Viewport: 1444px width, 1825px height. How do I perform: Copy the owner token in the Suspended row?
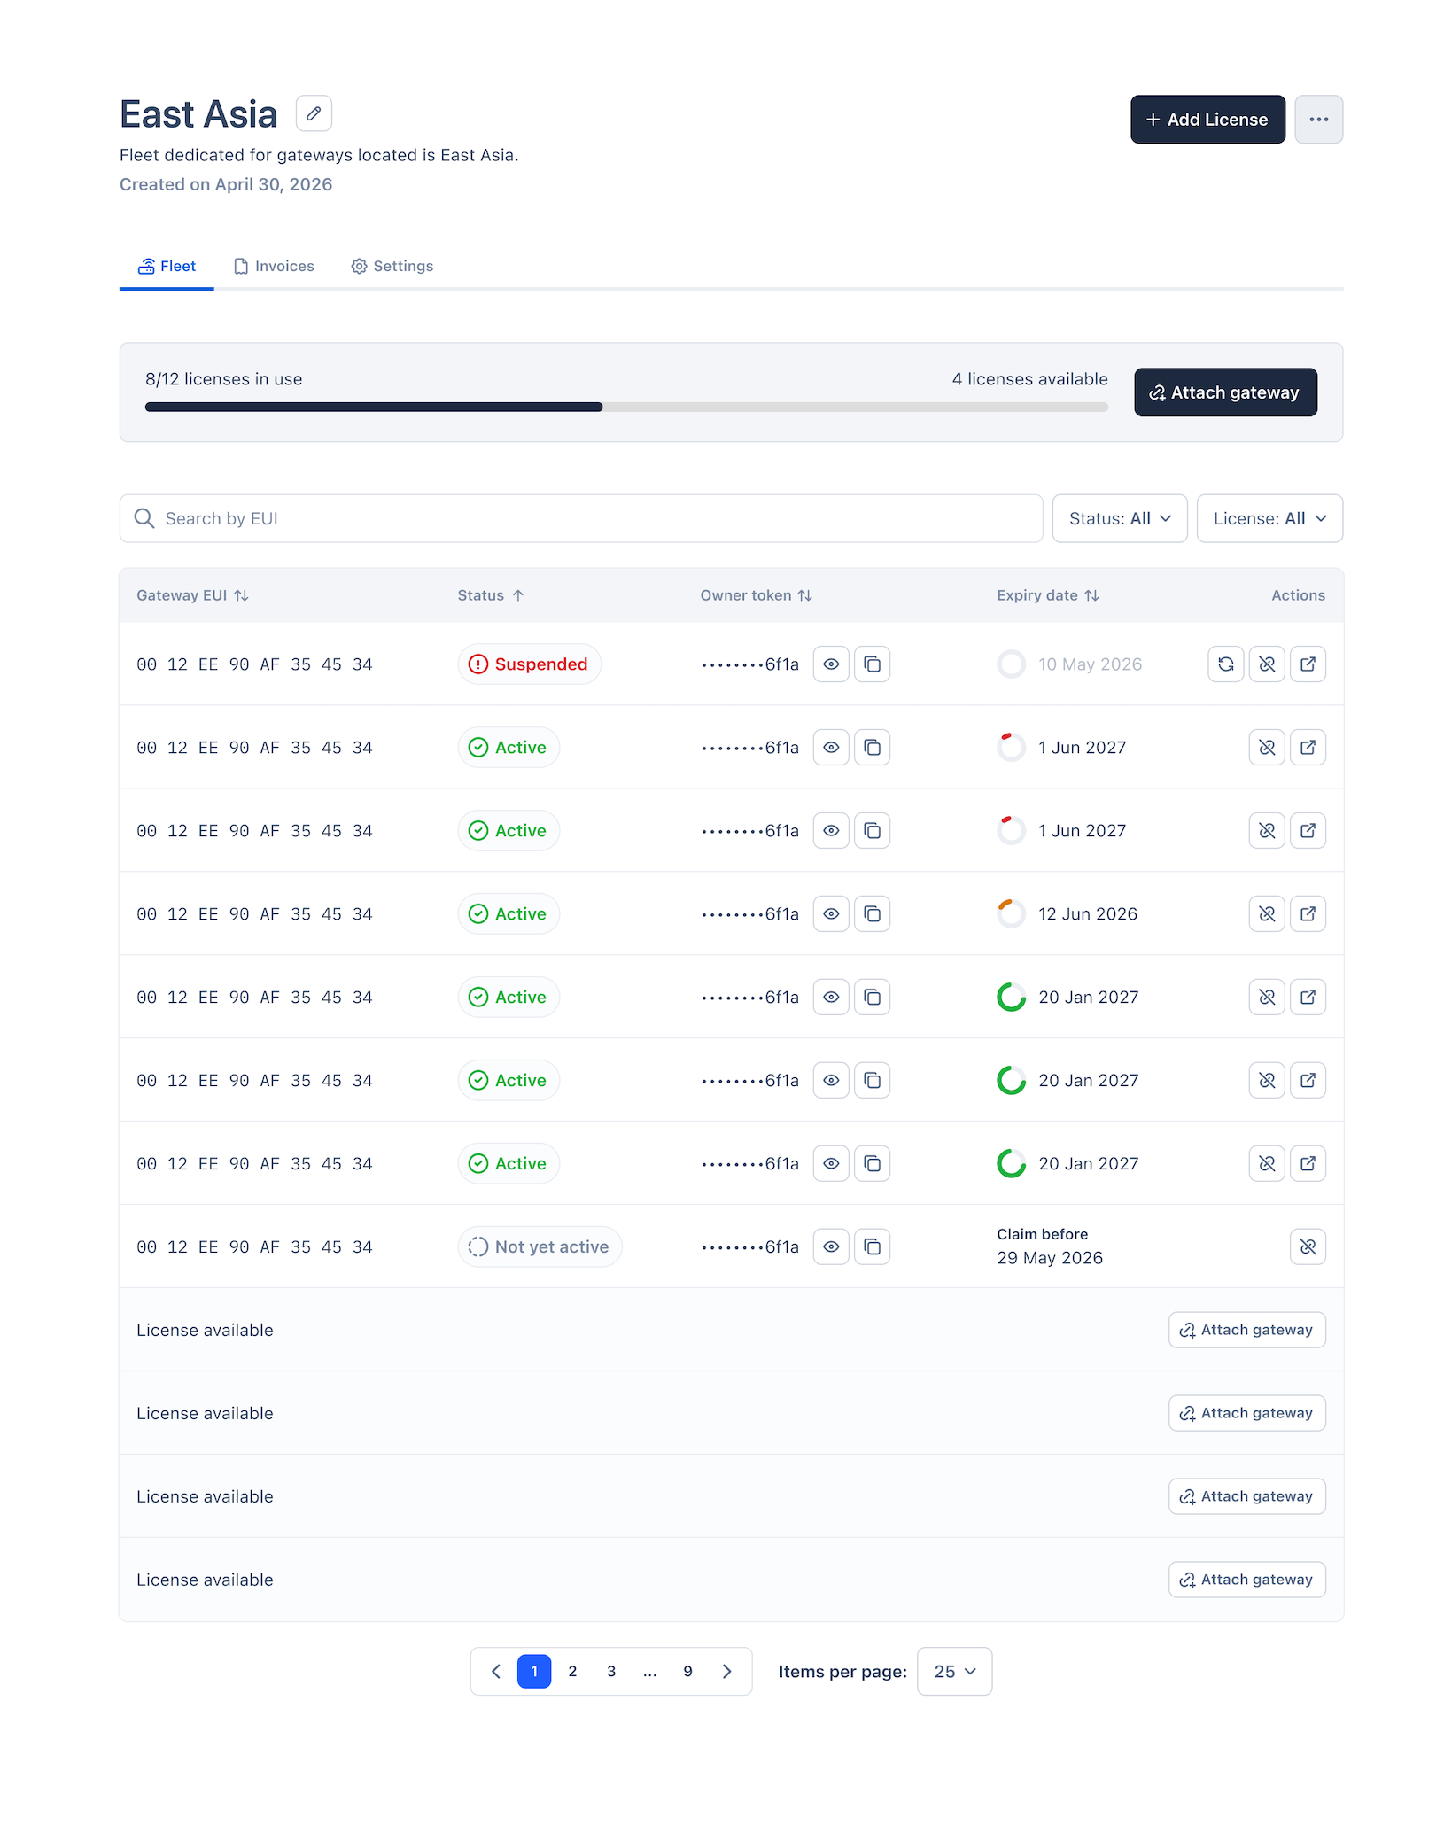pos(872,664)
